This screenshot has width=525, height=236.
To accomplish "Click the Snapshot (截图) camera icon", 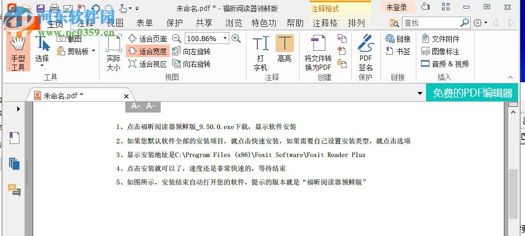I will pos(61,39).
